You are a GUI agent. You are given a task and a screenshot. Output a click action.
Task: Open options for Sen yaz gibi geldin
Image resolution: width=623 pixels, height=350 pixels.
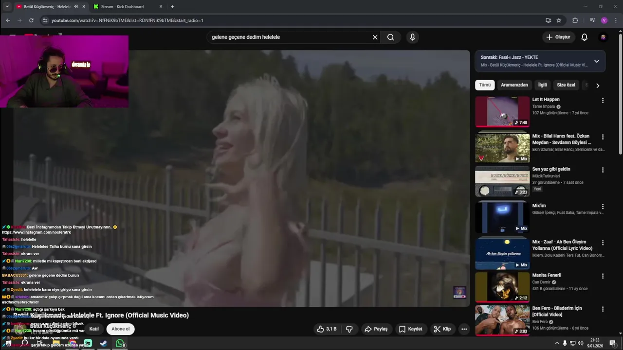[603, 170]
